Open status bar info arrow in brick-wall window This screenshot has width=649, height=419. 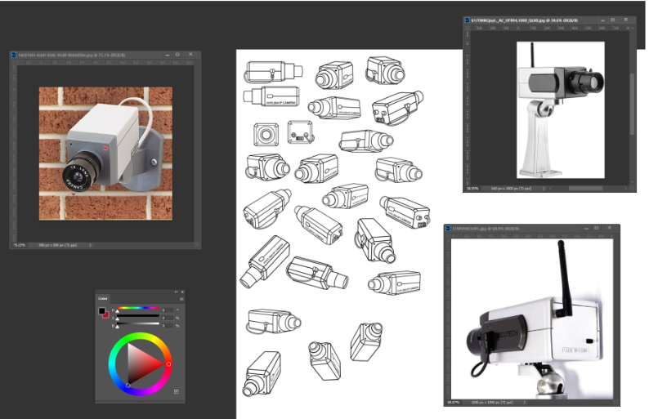(x=90, y=245)
